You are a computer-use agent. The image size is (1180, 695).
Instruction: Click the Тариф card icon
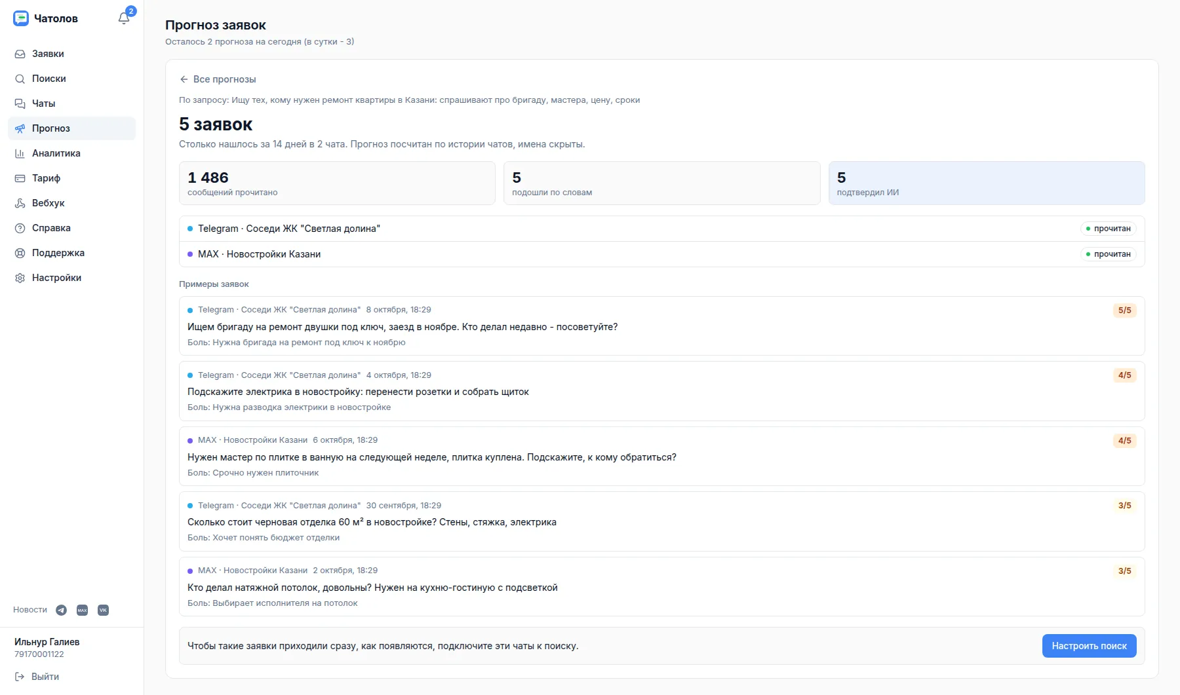click(x=20, y=178)
